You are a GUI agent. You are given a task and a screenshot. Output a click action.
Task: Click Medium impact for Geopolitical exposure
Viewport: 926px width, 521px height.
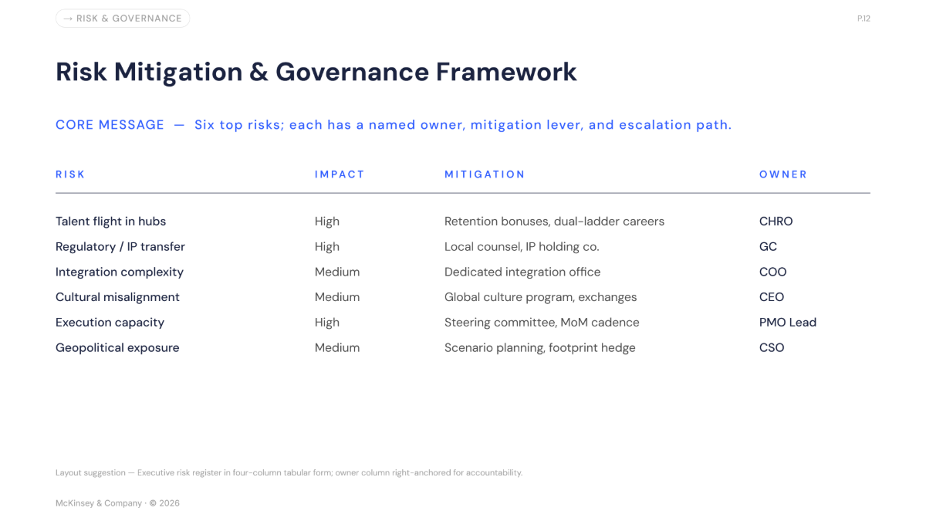point(337,348)
